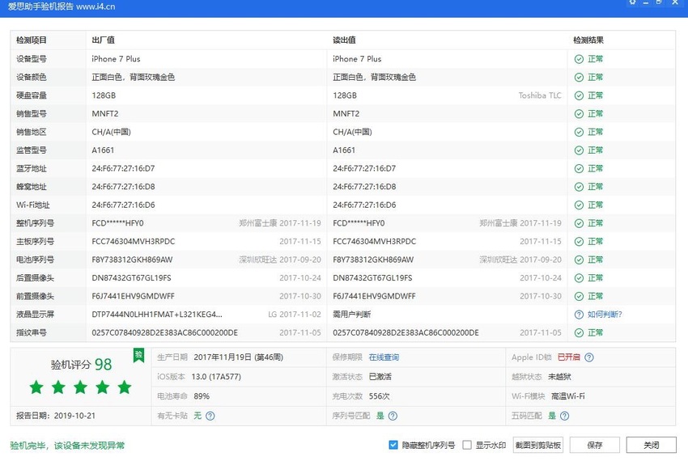This screenshot has height=465, width=688.
Task: Click the check icon in 蜂窝地址 row
Action: tap(579, 187)
